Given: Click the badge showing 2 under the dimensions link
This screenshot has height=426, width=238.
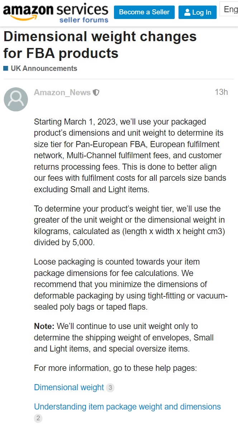Looking at the screenshot, I should pos(38,418).
